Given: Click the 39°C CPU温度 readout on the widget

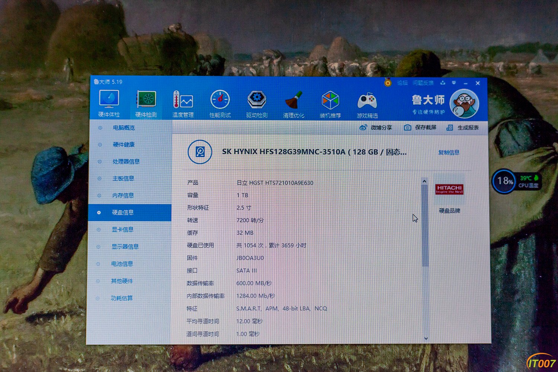Looking at the screenshot, I should [x=528, y=182].
